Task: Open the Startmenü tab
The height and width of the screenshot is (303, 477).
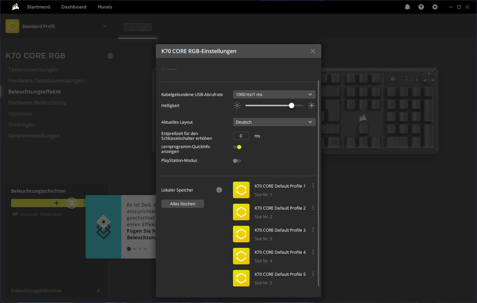Action: pos(39,7)
